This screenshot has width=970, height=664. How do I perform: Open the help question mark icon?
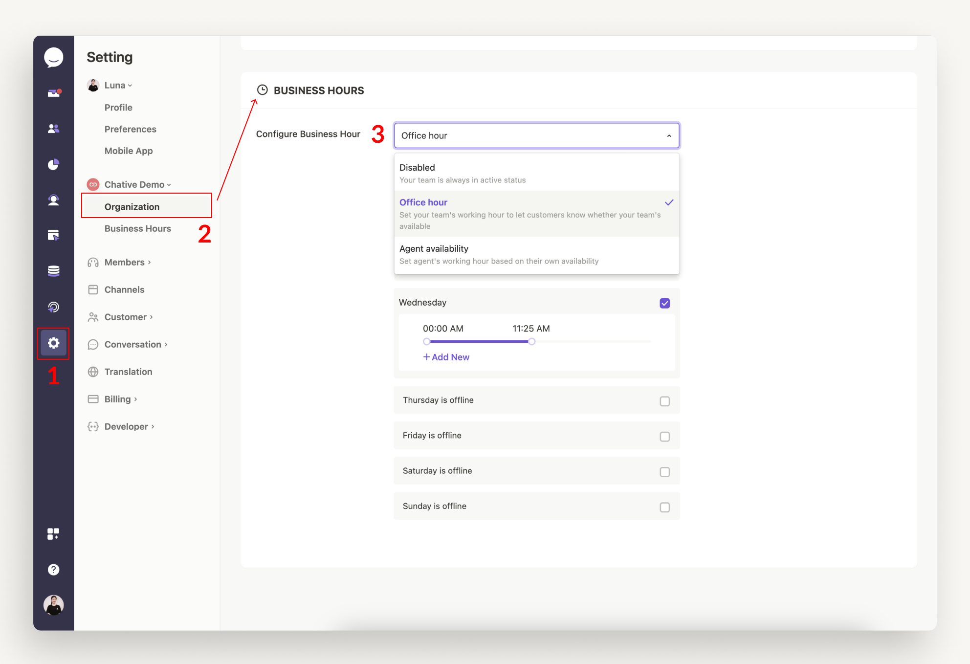[53, 570]
